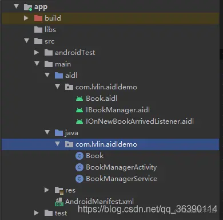Select the java folder label
The image size is (223, 220).
click(71, 133)
